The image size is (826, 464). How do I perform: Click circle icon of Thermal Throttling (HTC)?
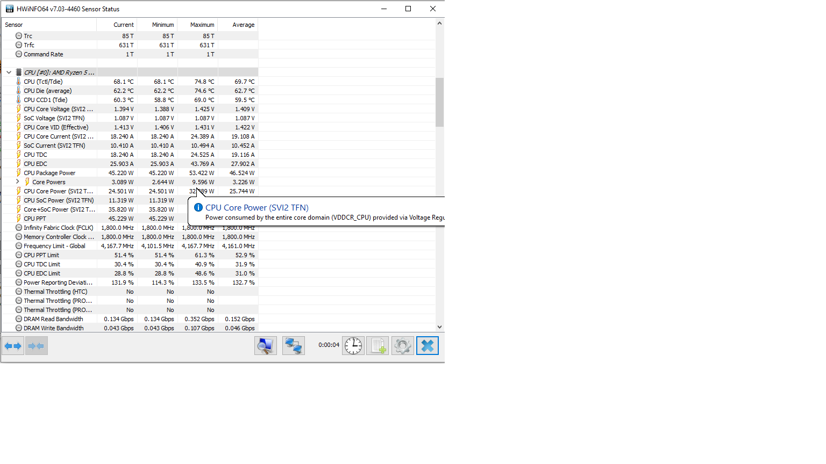19,292
